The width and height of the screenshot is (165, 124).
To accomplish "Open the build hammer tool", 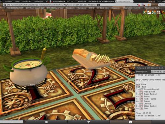I will click(x=89, y=122).
